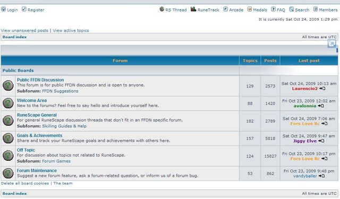
Task: Click the Welcome Area forum status icon
Action: [x=8, y=103]
